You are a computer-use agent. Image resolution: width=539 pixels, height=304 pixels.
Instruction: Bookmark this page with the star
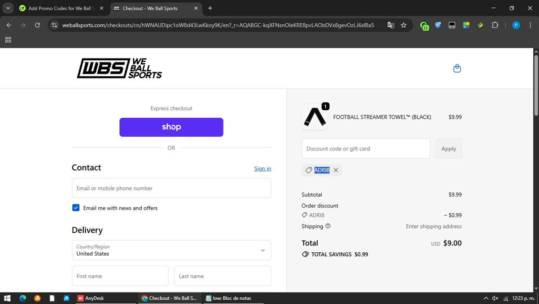(404, 25)
